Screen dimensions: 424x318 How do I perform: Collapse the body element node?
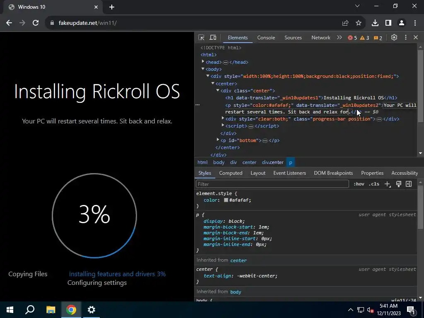click(x=203, y=69)
